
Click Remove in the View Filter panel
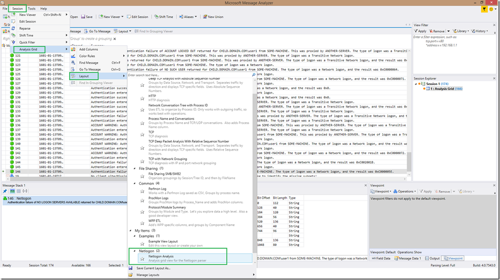pos(436,31)
